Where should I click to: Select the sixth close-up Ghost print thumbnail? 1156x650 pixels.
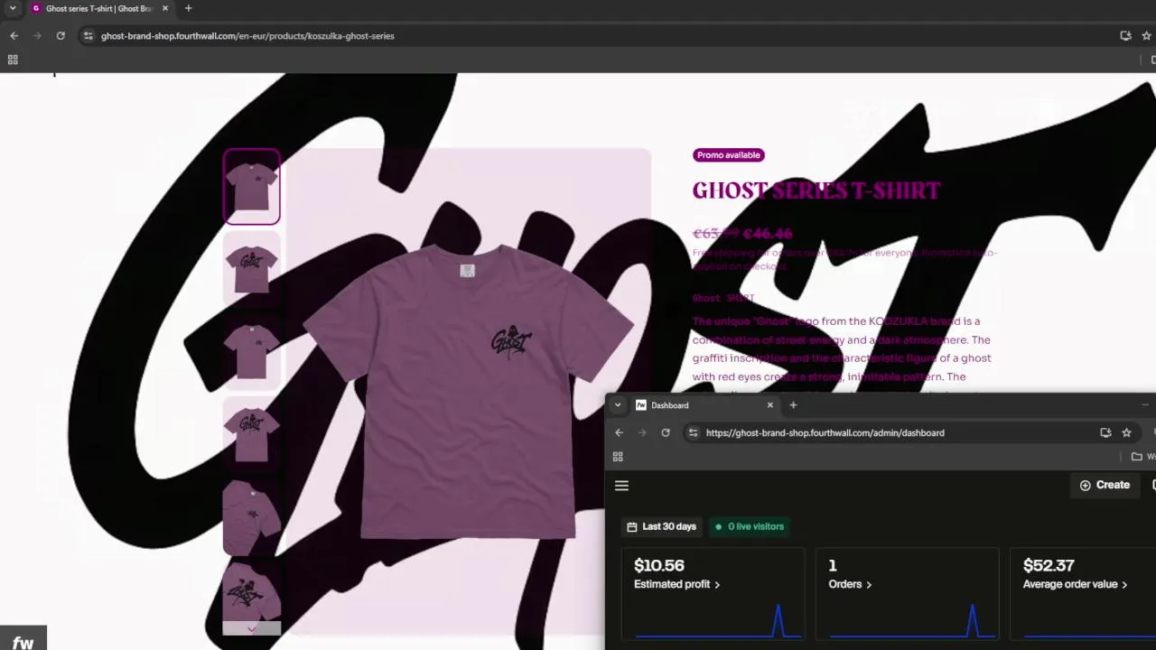(252, 591)
